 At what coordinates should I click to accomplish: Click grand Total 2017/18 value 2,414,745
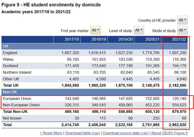(x=70, y=125)
